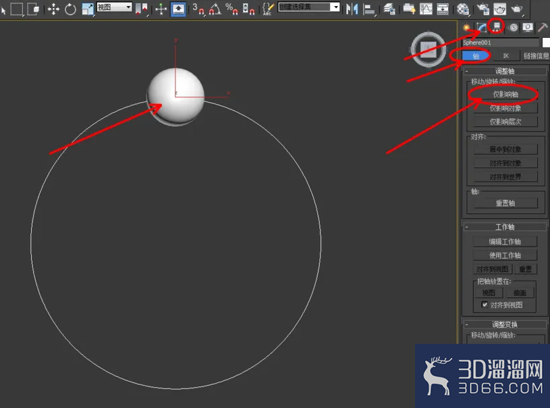
Task: Toggle the 仅影响轴 button
Action: (505, 95)
